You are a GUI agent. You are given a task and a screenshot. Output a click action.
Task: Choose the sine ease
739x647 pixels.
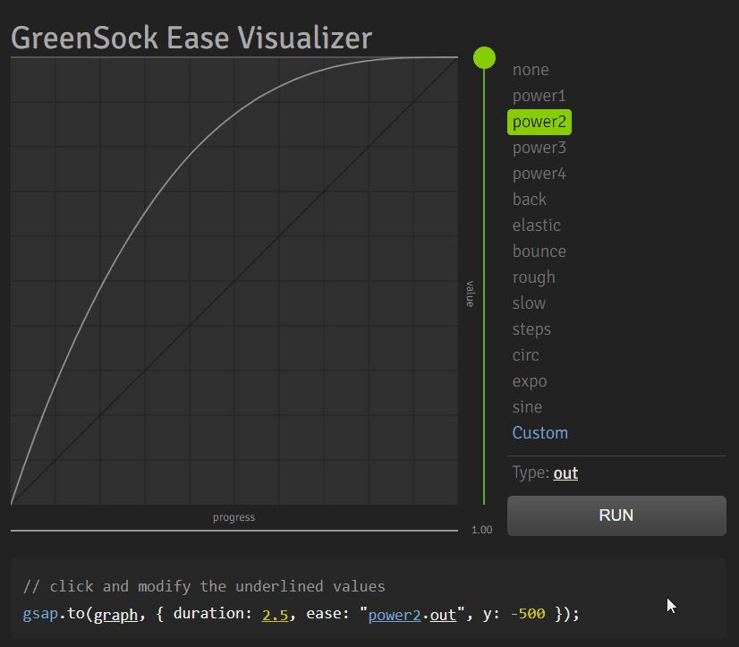tap(527, 407)
